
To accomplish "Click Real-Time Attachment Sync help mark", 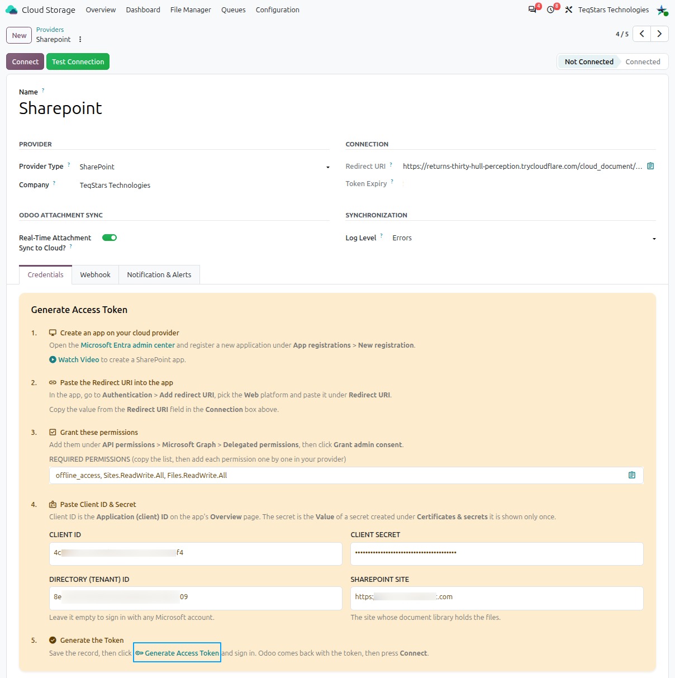I will [x=71, y=246].
